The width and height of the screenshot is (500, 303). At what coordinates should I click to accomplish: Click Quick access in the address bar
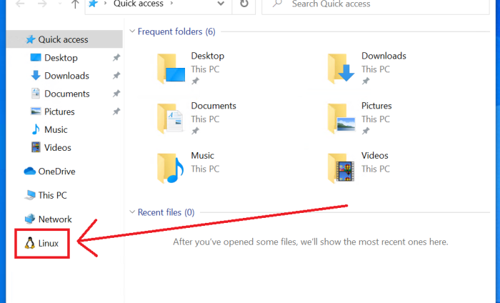(139, 4)
